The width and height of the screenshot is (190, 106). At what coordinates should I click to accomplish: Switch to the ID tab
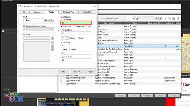tap(24, 12)
